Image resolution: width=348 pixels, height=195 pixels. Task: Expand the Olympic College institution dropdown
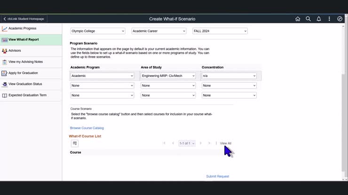point(98,31)
